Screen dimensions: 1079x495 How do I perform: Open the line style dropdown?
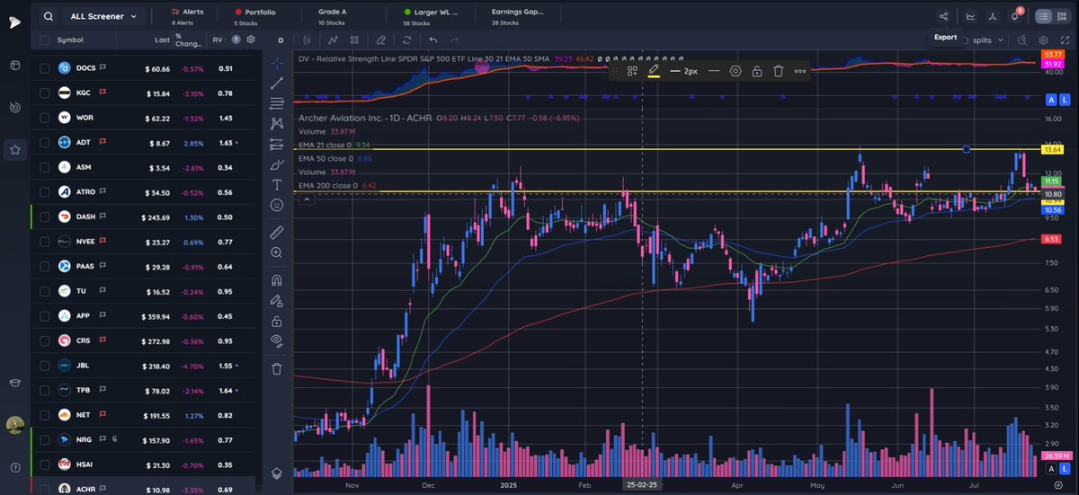tap(714, 70)
